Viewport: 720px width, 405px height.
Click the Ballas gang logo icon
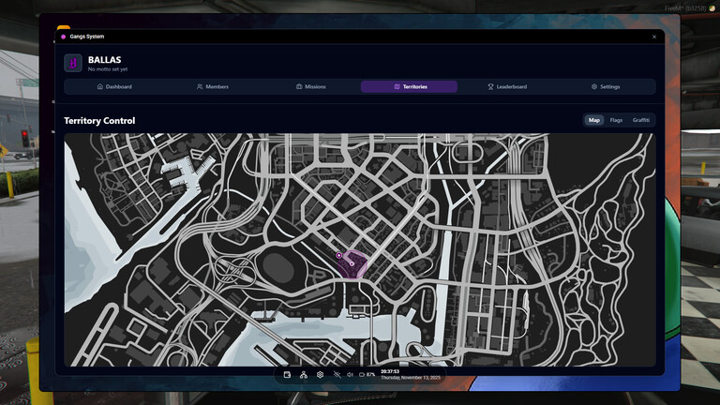pos(73,63)
